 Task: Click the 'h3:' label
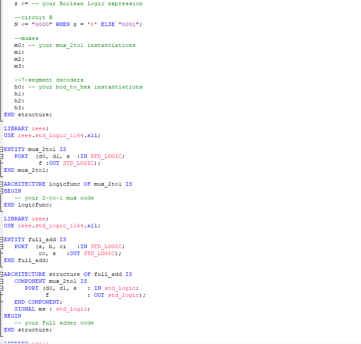[x=19, y=108]
